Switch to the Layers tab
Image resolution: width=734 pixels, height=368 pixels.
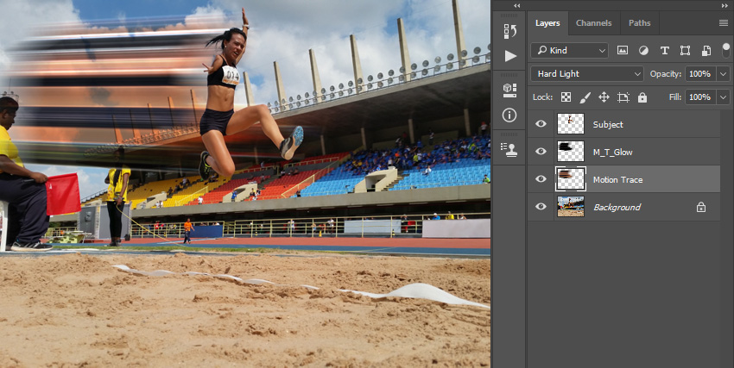pos(547,23)
